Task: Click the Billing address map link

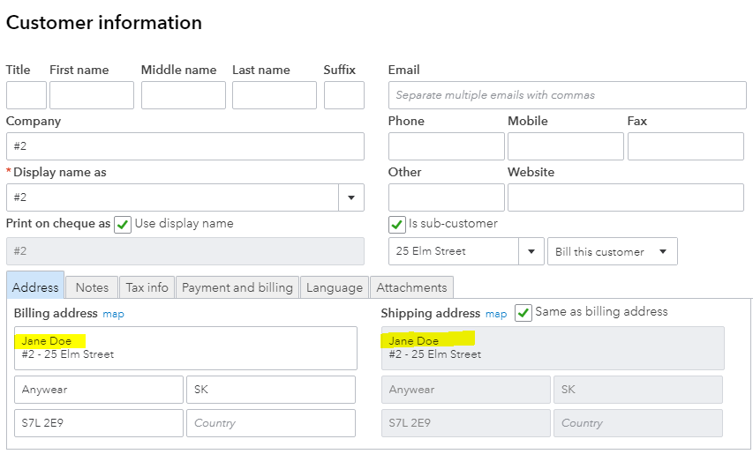Action: click(x=113, y=314)
